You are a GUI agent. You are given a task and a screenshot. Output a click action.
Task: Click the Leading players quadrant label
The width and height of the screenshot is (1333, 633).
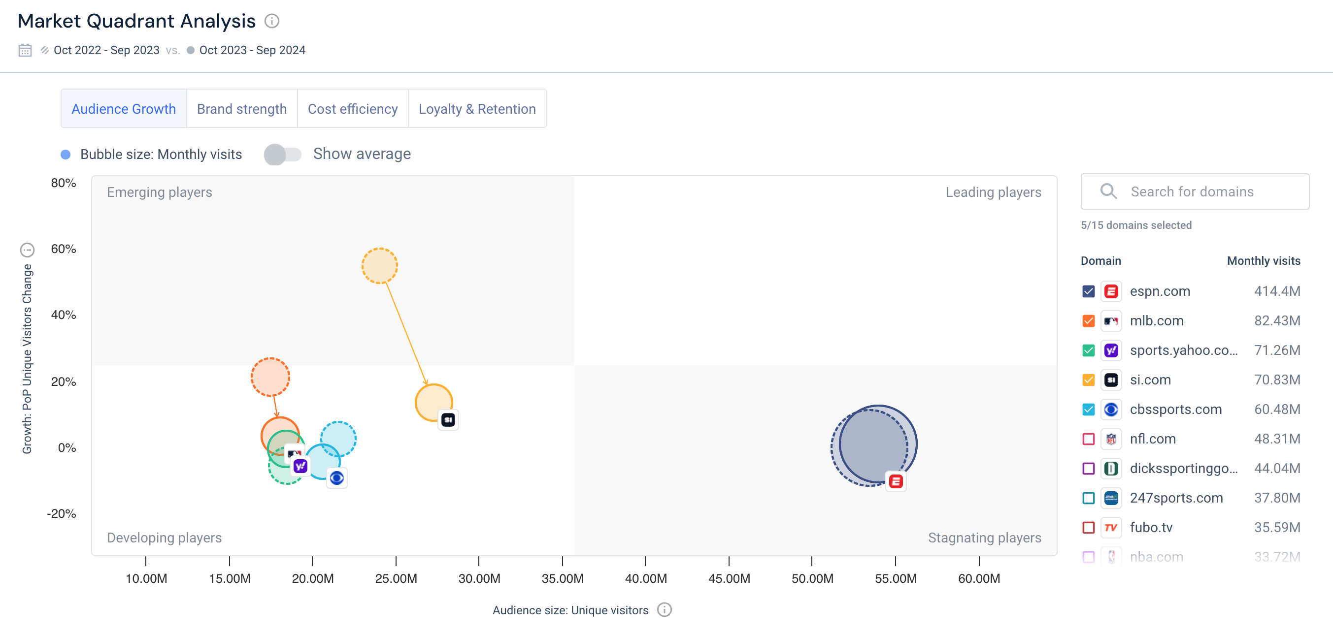click(x=993, y=192)
